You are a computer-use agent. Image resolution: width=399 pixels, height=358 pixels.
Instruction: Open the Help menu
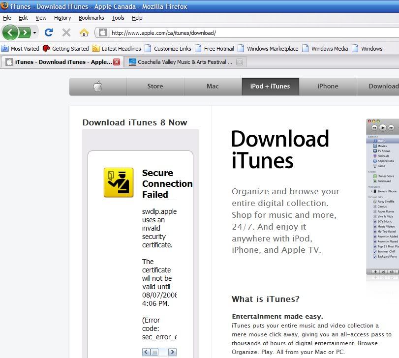137,18
